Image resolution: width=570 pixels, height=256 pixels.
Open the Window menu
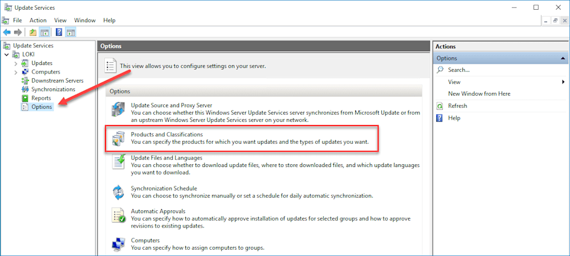click(x=85, y=21)
